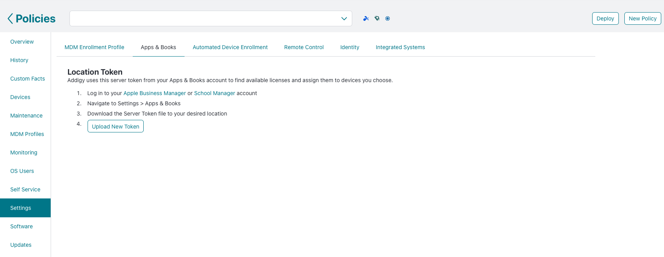Click 'Navigate to Settings > Apps & Books' step

[134, 103]
